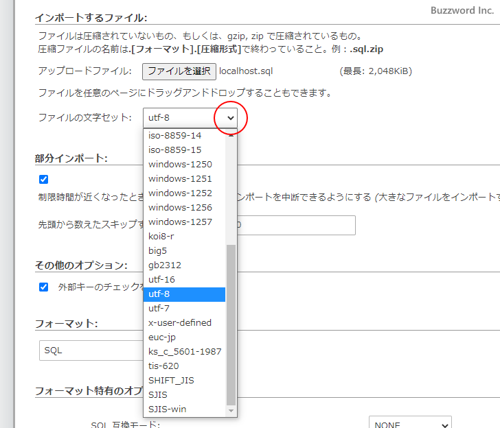Viewport: 500px width, 428px height.
Task: Open the SQL compatibility mode NONE dropdown
Action: point(410,423)
